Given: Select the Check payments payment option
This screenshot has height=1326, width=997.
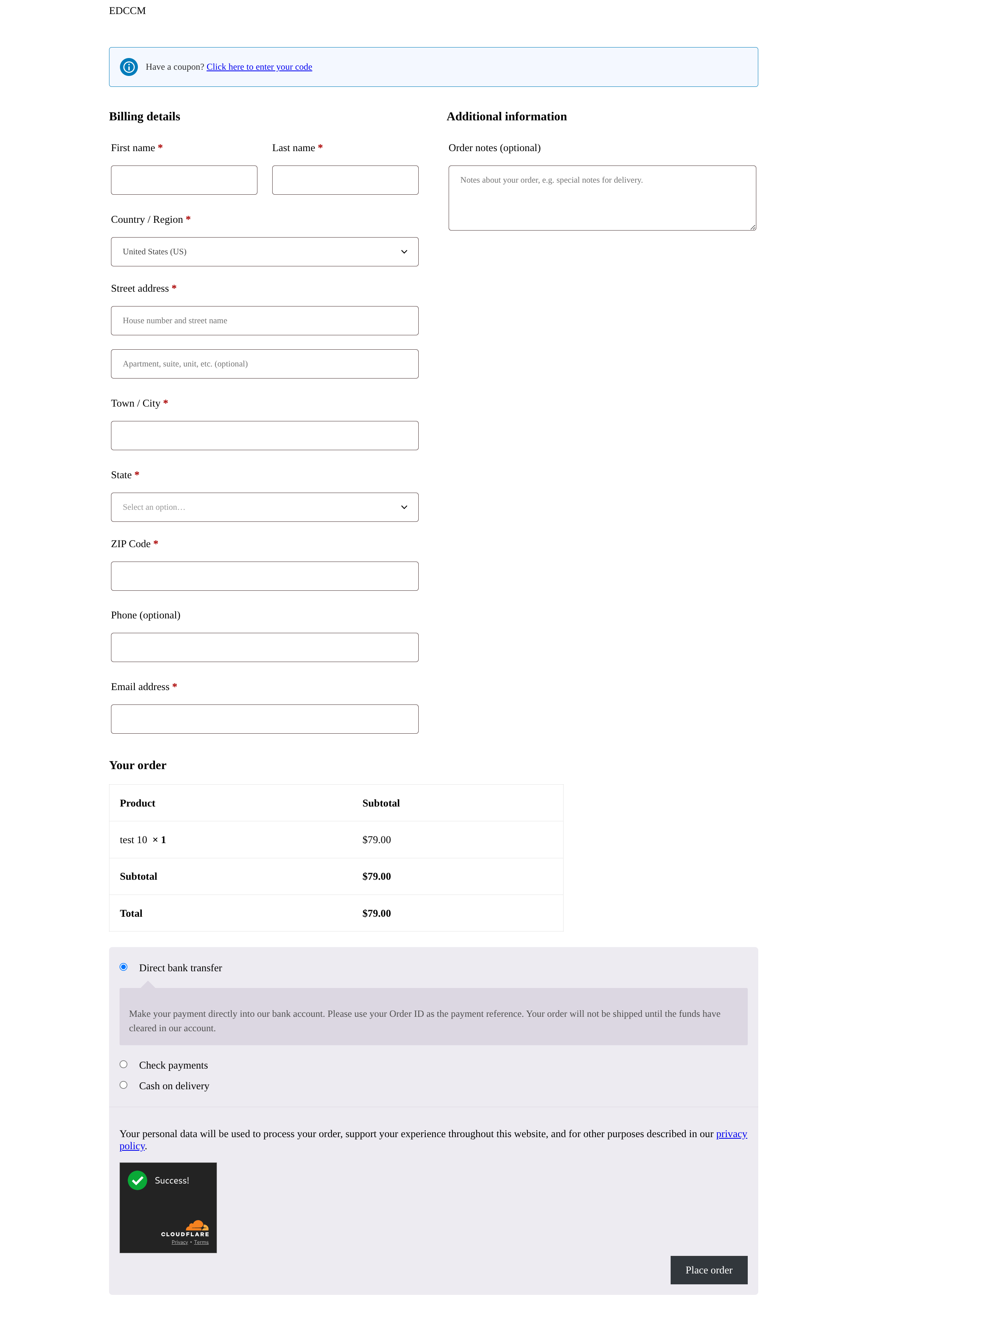Looking at the screenshot, I should pos(123,1064).
